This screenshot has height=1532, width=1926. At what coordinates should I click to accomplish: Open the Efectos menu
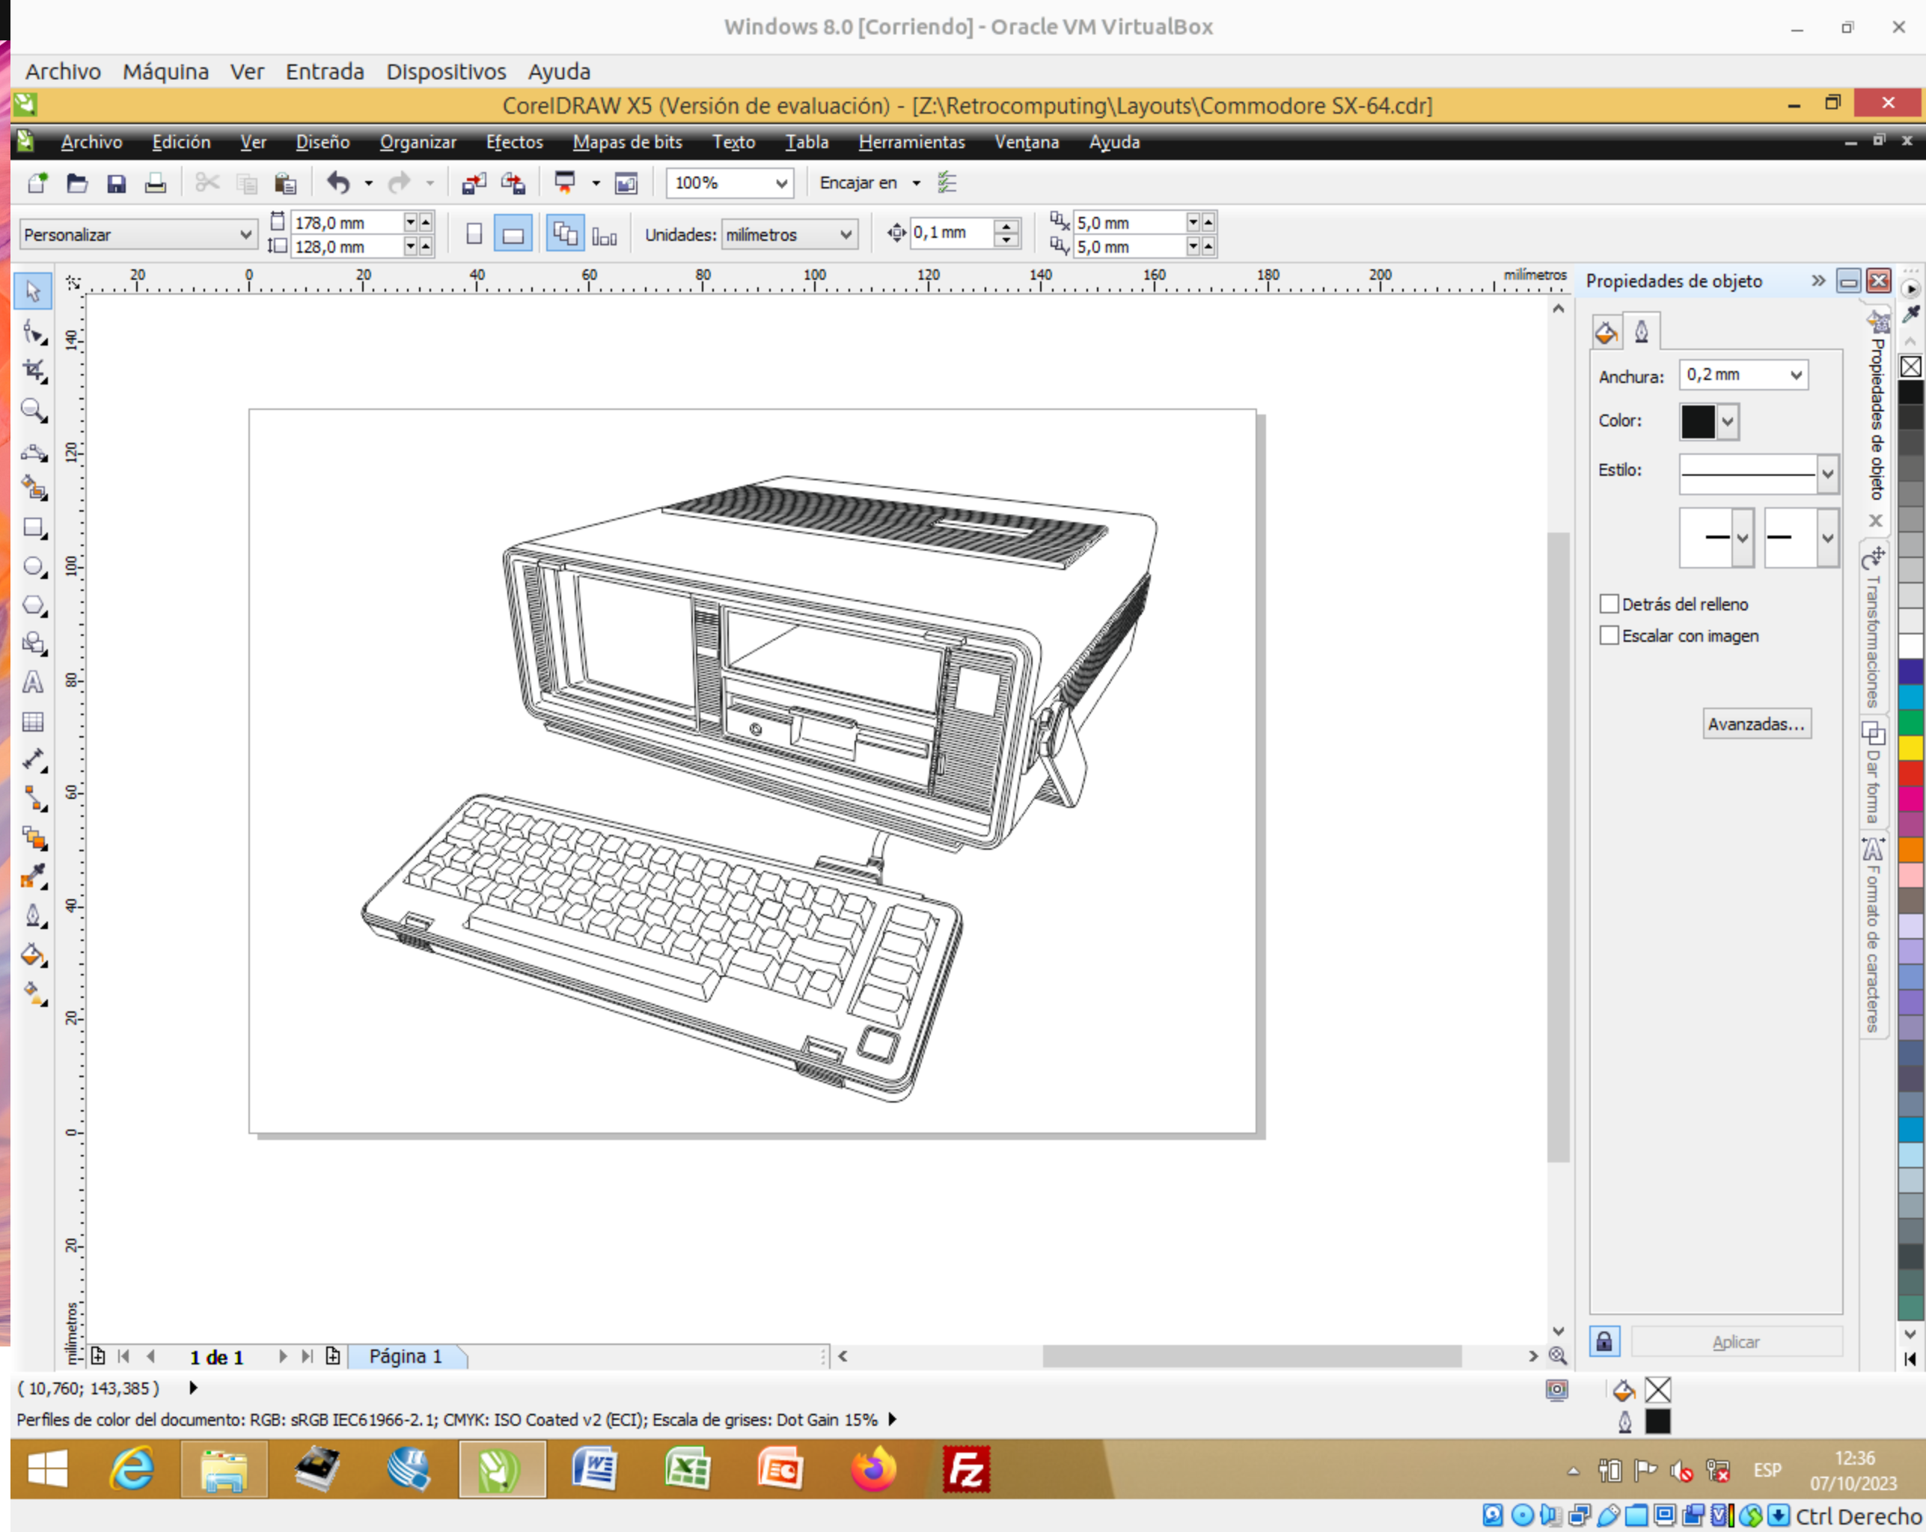[x=515, y=142]
